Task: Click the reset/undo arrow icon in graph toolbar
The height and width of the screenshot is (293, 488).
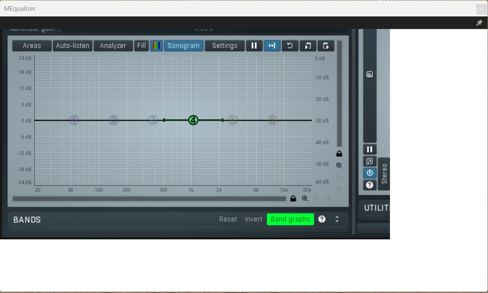Action: [290, 46]
